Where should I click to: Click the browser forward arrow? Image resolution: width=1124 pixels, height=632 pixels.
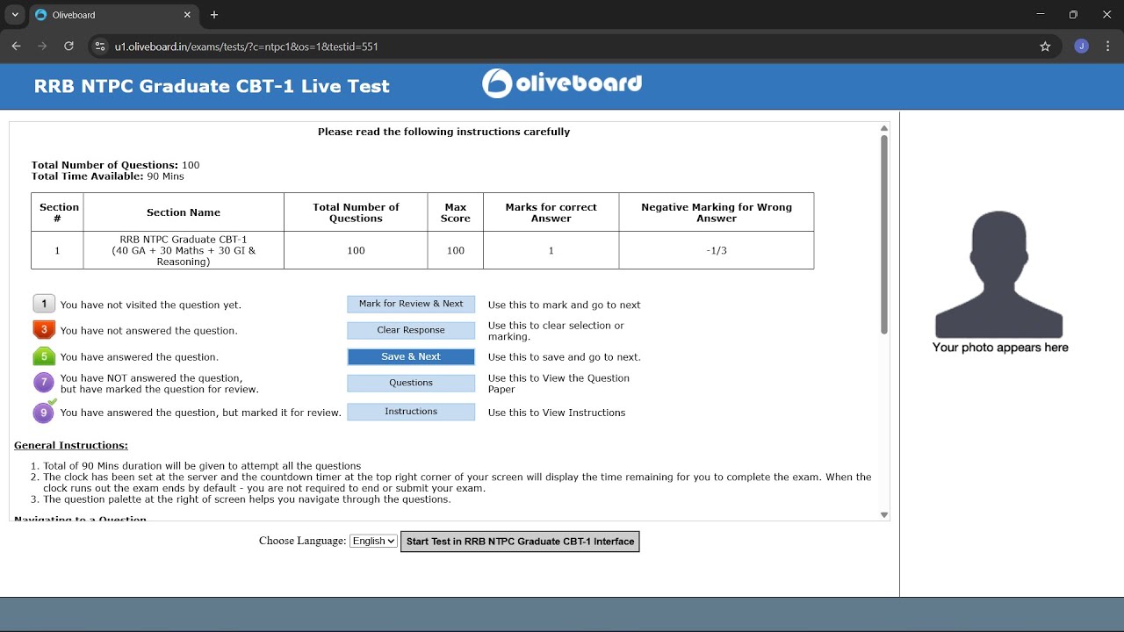pyautogui.click(x=42, y=47)
